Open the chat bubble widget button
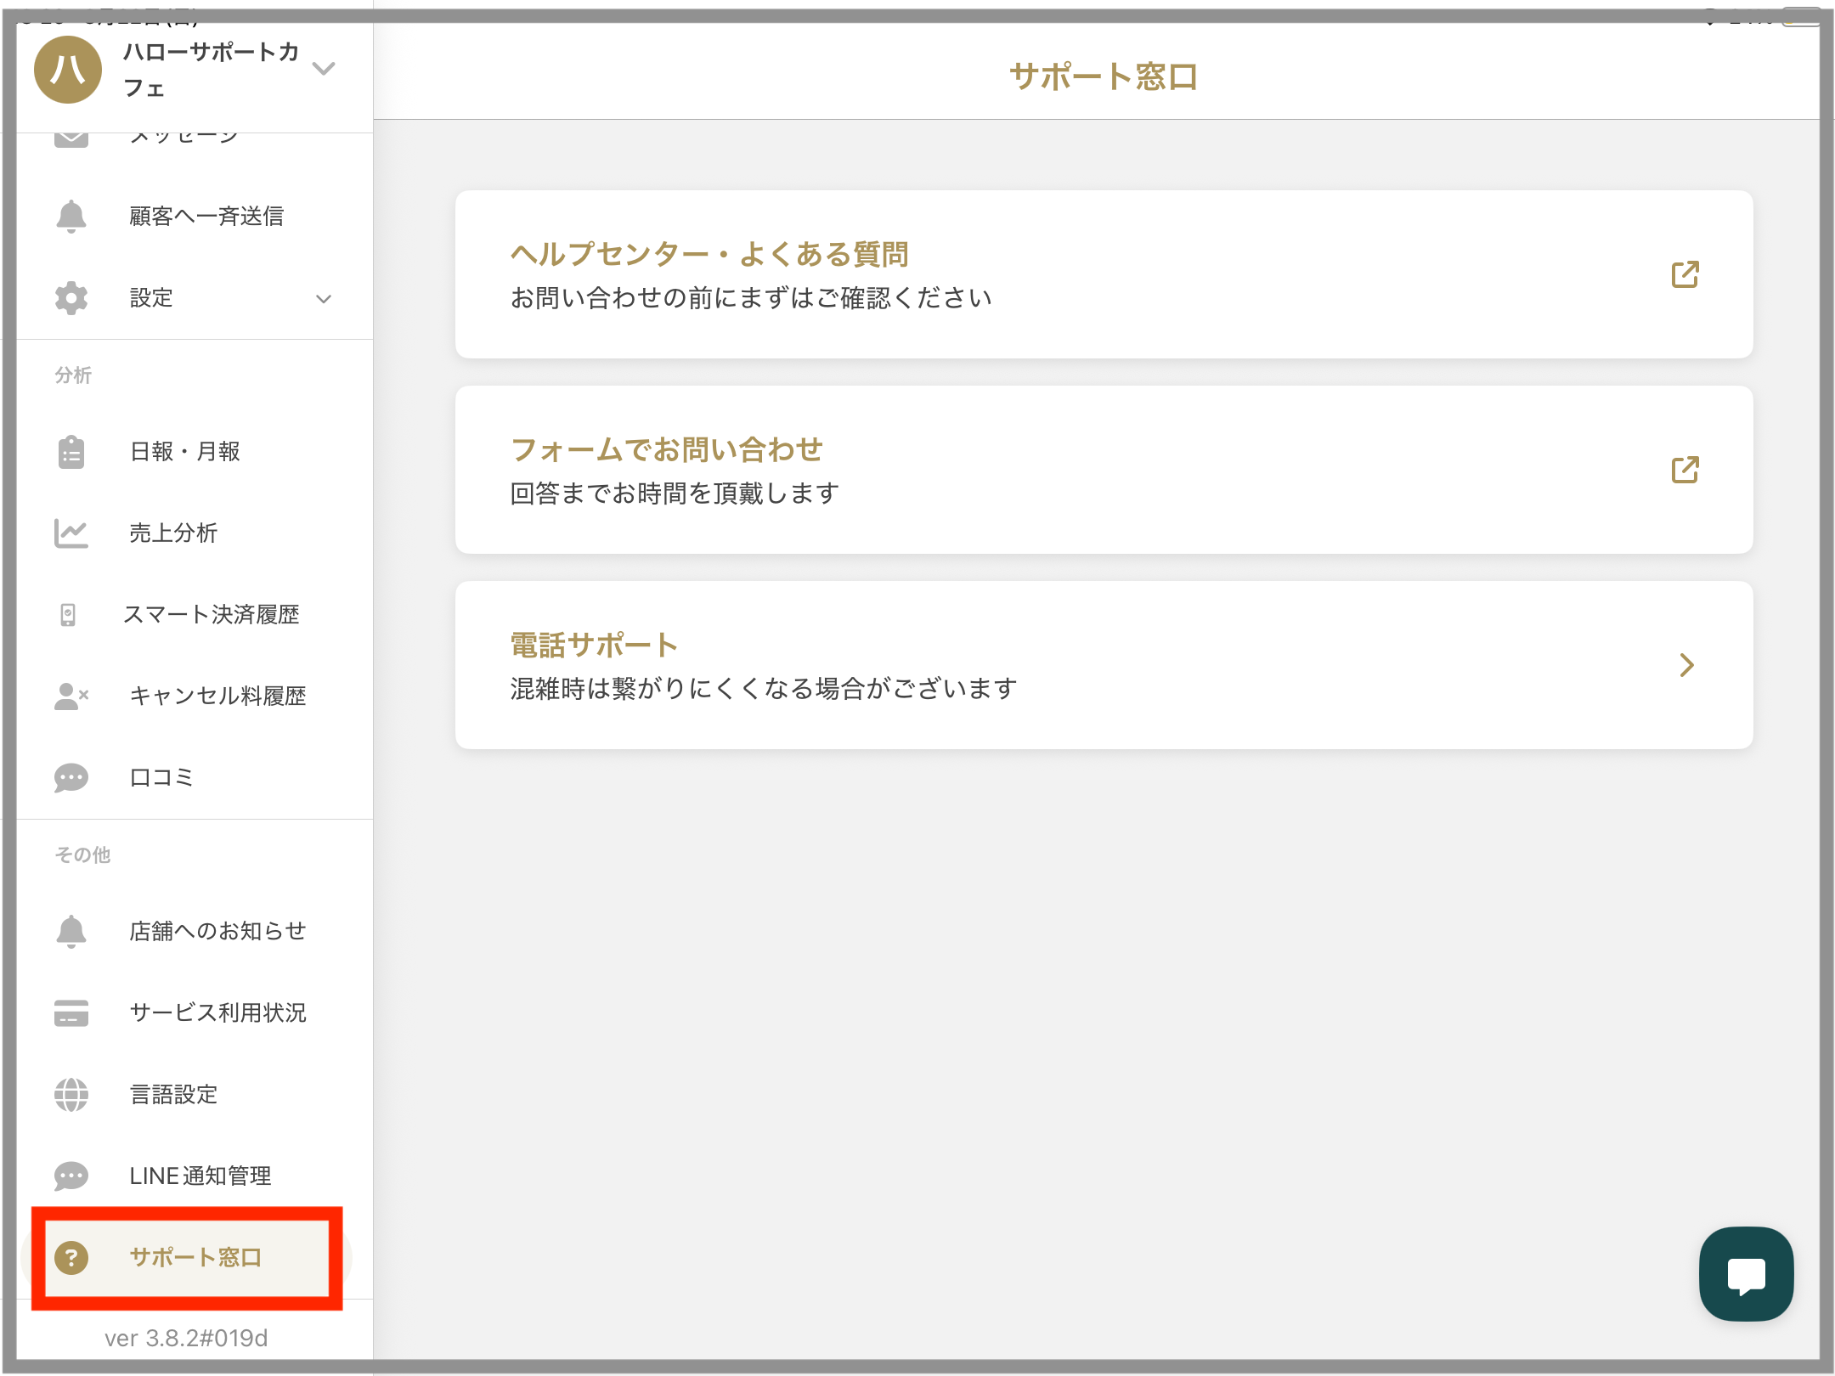 pyautogui.click(x=1746, y=1273)
